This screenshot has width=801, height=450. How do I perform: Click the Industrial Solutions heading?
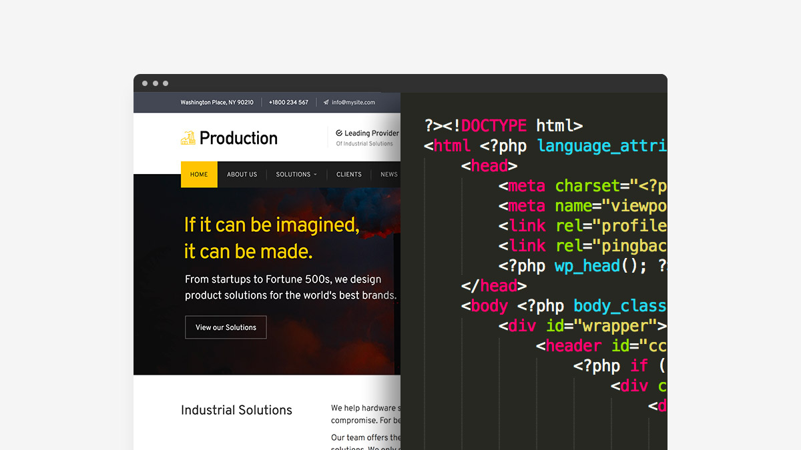(236, 410)
